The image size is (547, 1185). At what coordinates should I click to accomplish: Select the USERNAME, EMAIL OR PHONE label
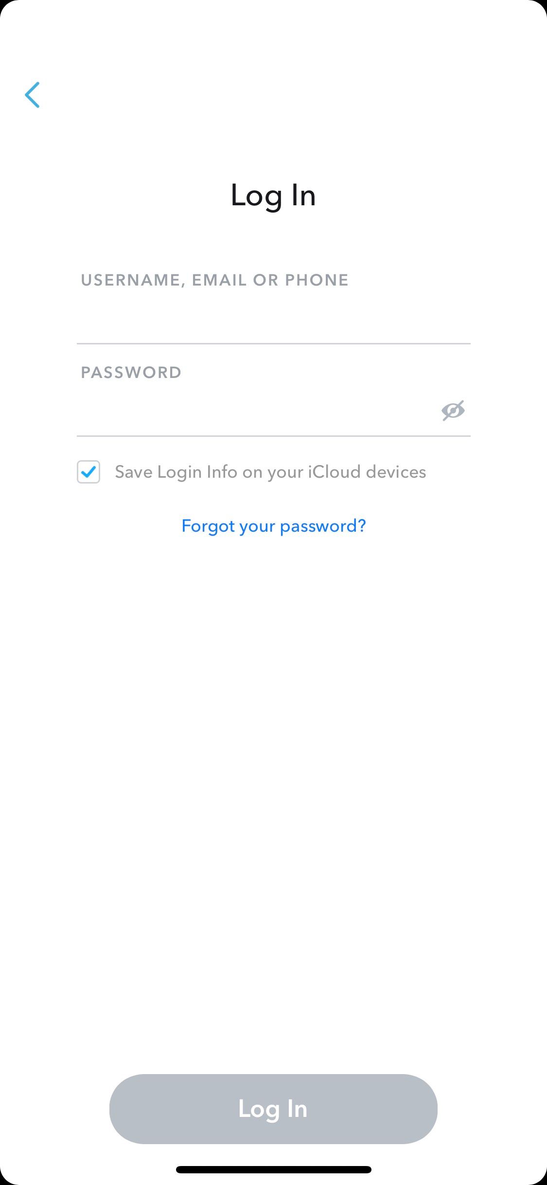[x=214, y=280]
